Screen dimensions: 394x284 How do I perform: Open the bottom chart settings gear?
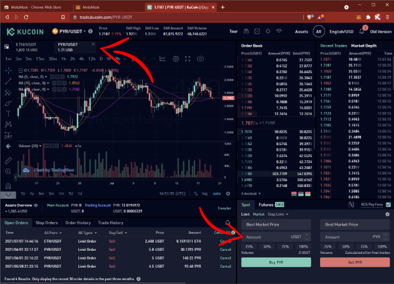(228, 193)
